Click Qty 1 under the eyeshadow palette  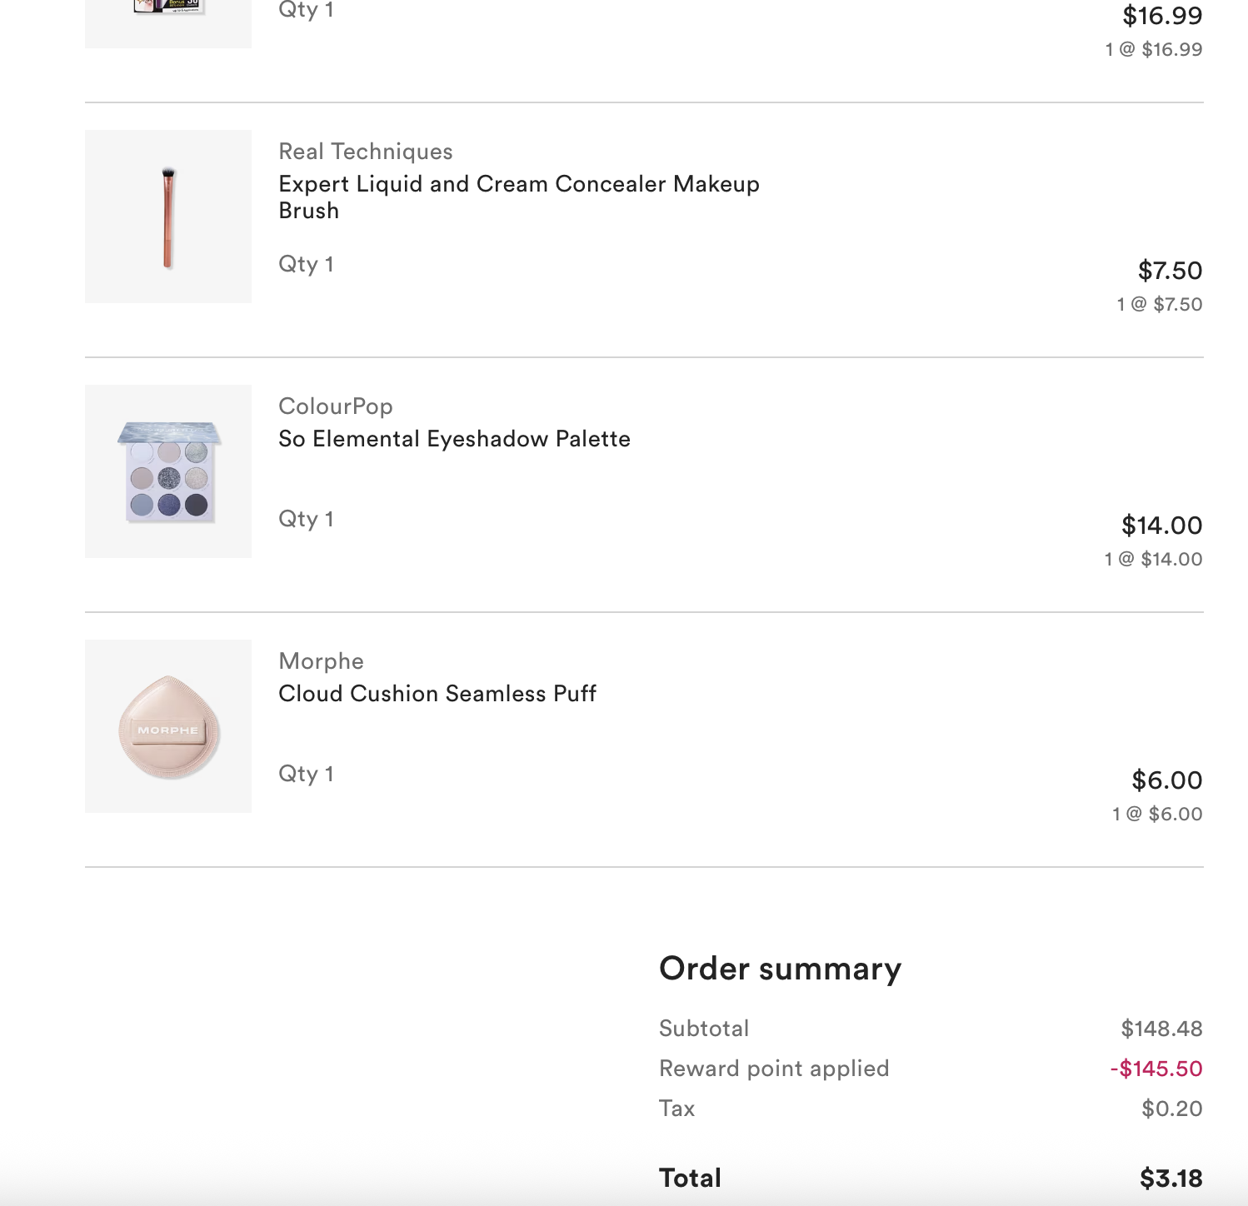306,519
